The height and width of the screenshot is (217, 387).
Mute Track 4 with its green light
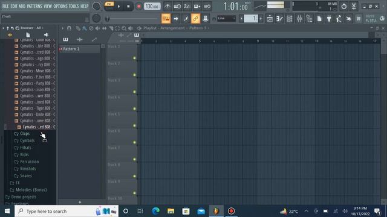coord(134,108)
